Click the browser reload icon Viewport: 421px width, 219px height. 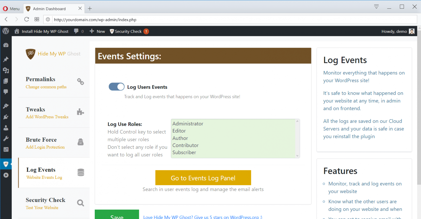click(x=27, y=19)
